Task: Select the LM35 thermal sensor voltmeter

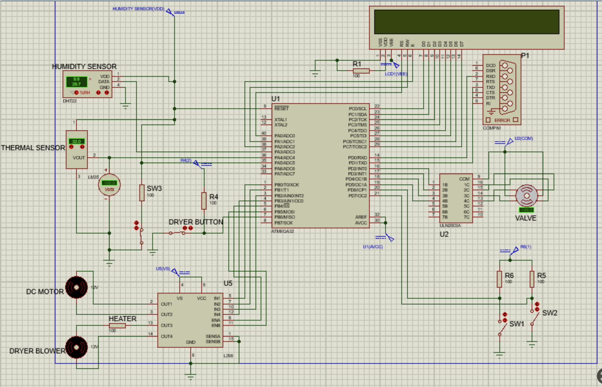Action: [109, 184]
